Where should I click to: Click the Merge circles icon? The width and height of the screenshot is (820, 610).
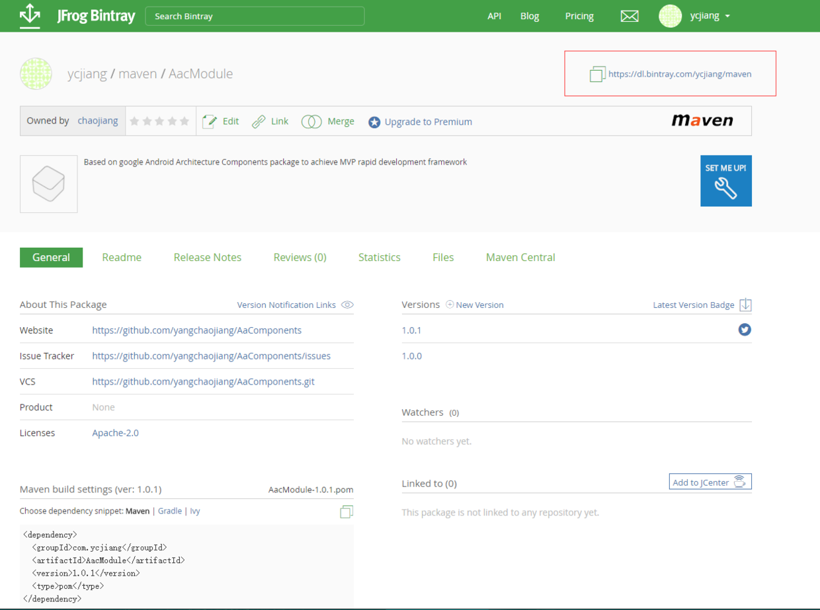(x=311, y=122)
